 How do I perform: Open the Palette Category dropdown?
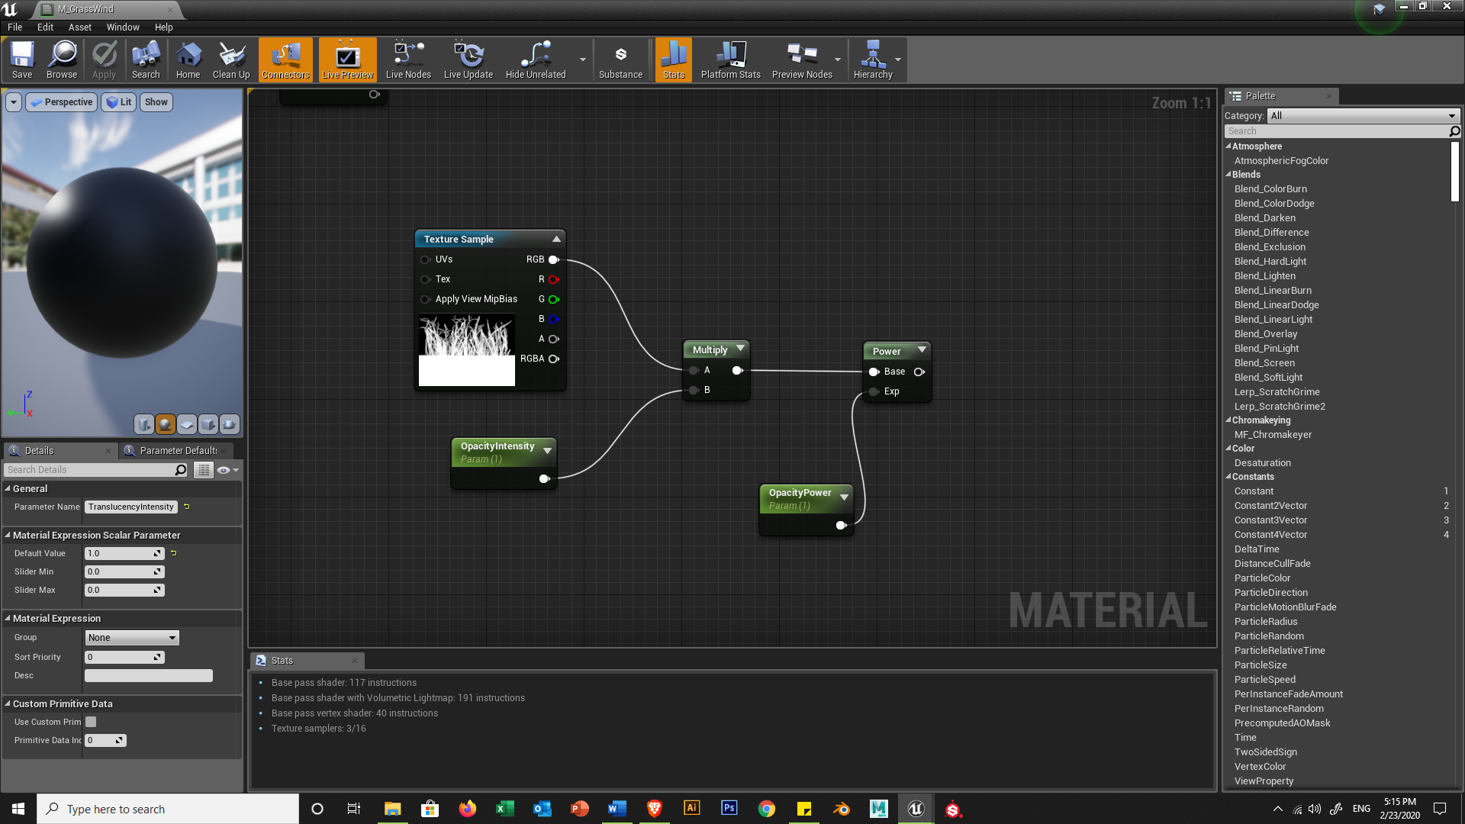click(x=1363, y=116)
